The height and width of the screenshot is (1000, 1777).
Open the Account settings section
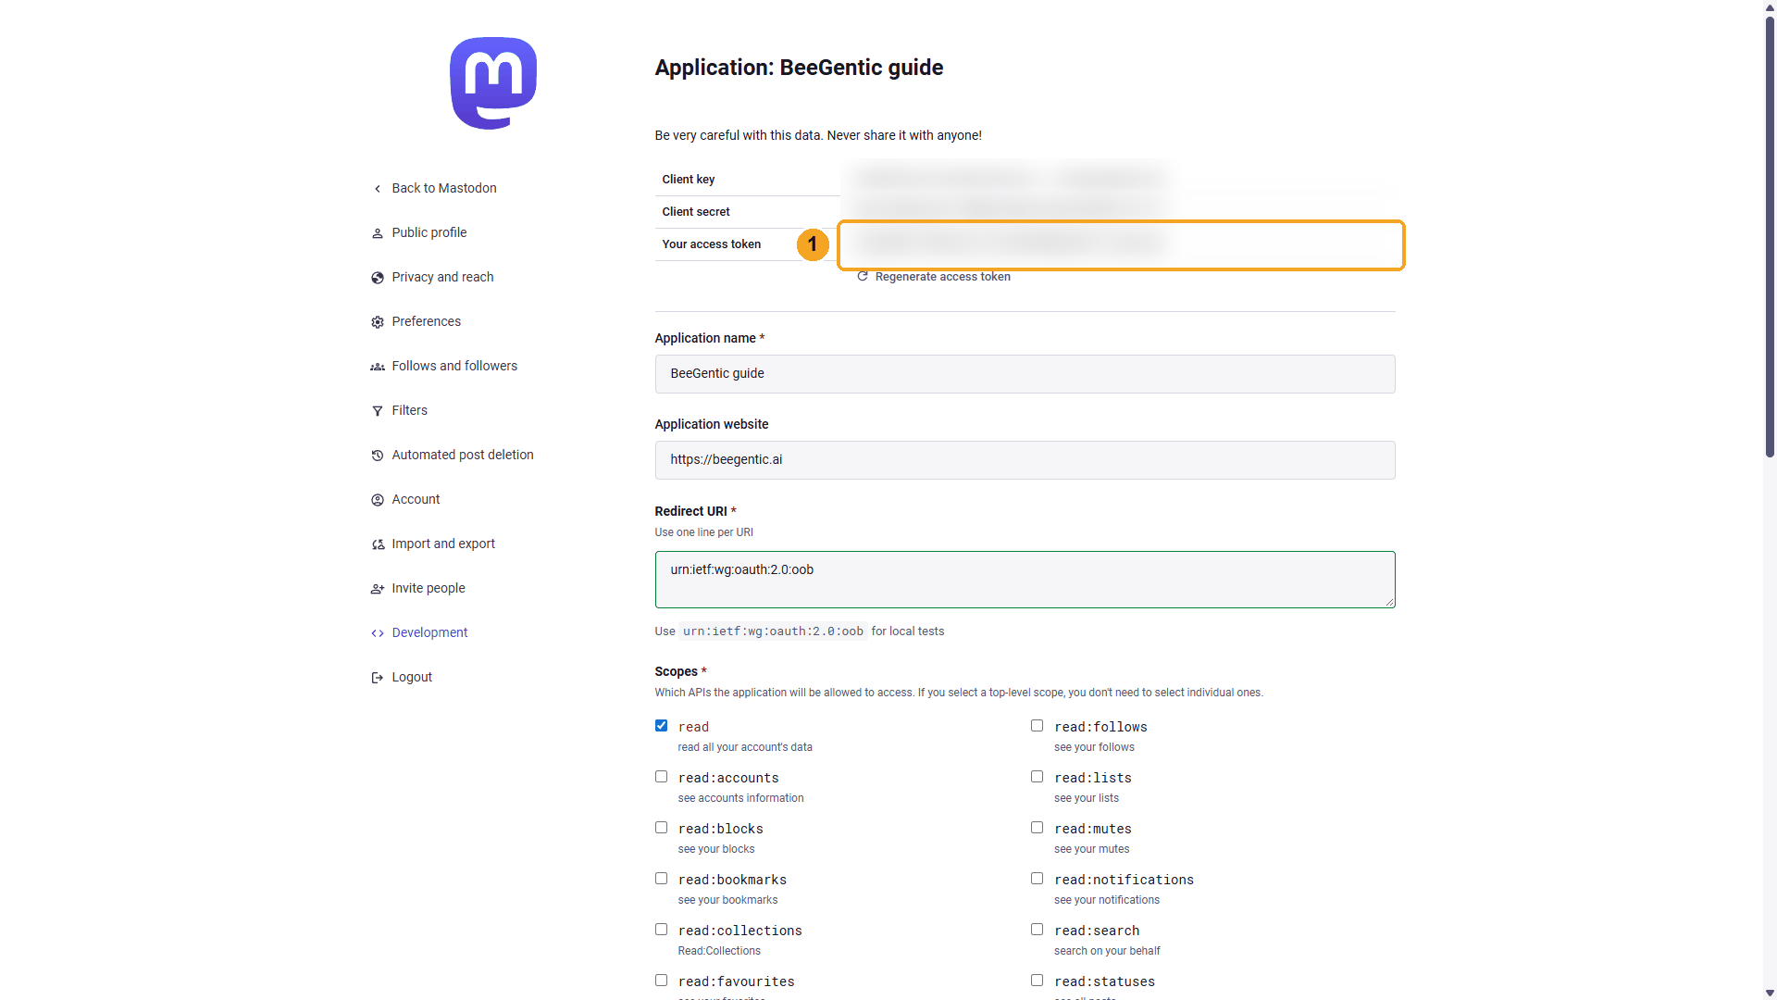pos(416,499)
